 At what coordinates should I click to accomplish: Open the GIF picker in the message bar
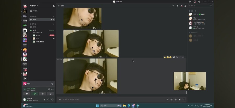(x=172, y=99)
